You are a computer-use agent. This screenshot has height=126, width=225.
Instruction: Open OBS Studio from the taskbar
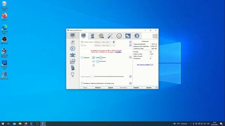click(x=37, y=124)
